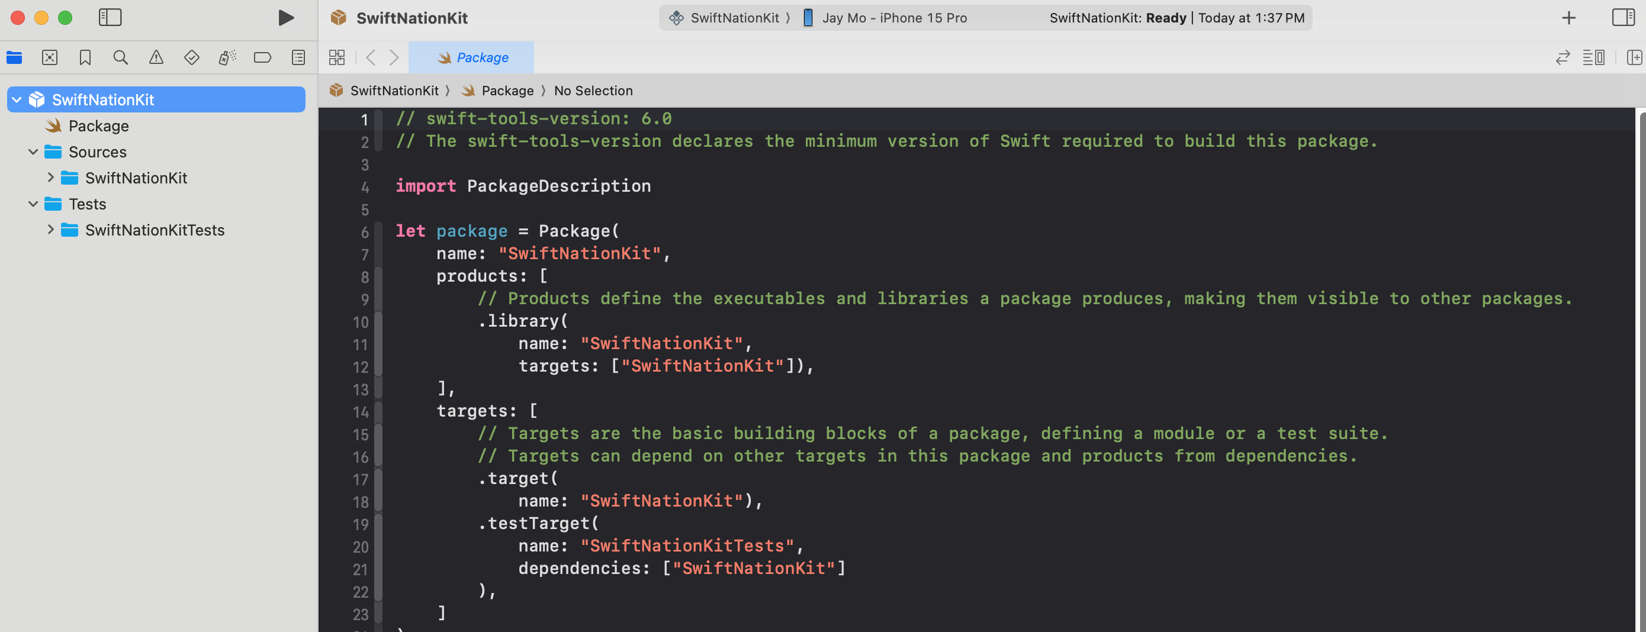The image size is (1646, 632).
Task: Open the editor options lines menu
Action: click(1593, 57)
